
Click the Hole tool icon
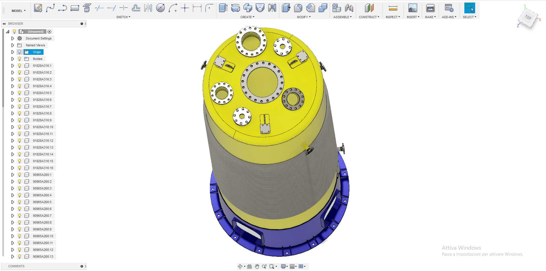[x=260, y=8]
